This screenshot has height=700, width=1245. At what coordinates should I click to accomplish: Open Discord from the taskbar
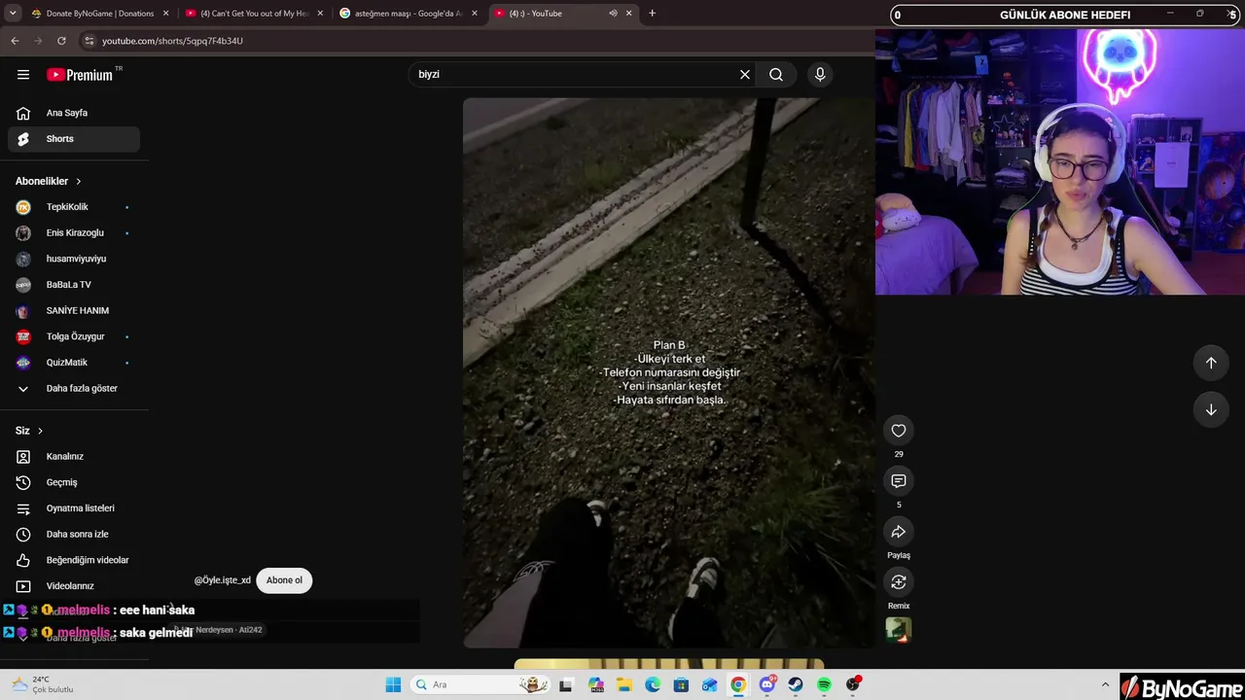pyautogui.click(x=767, y=684)
